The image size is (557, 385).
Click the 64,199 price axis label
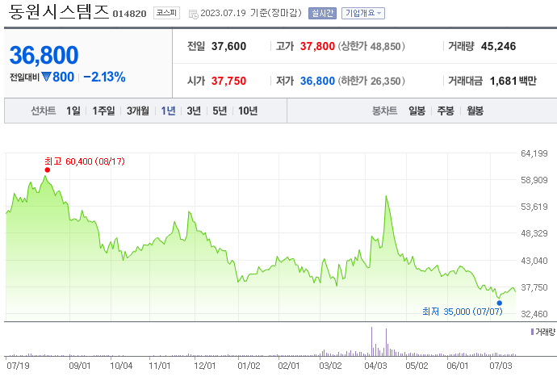click(x=534, y=153)
